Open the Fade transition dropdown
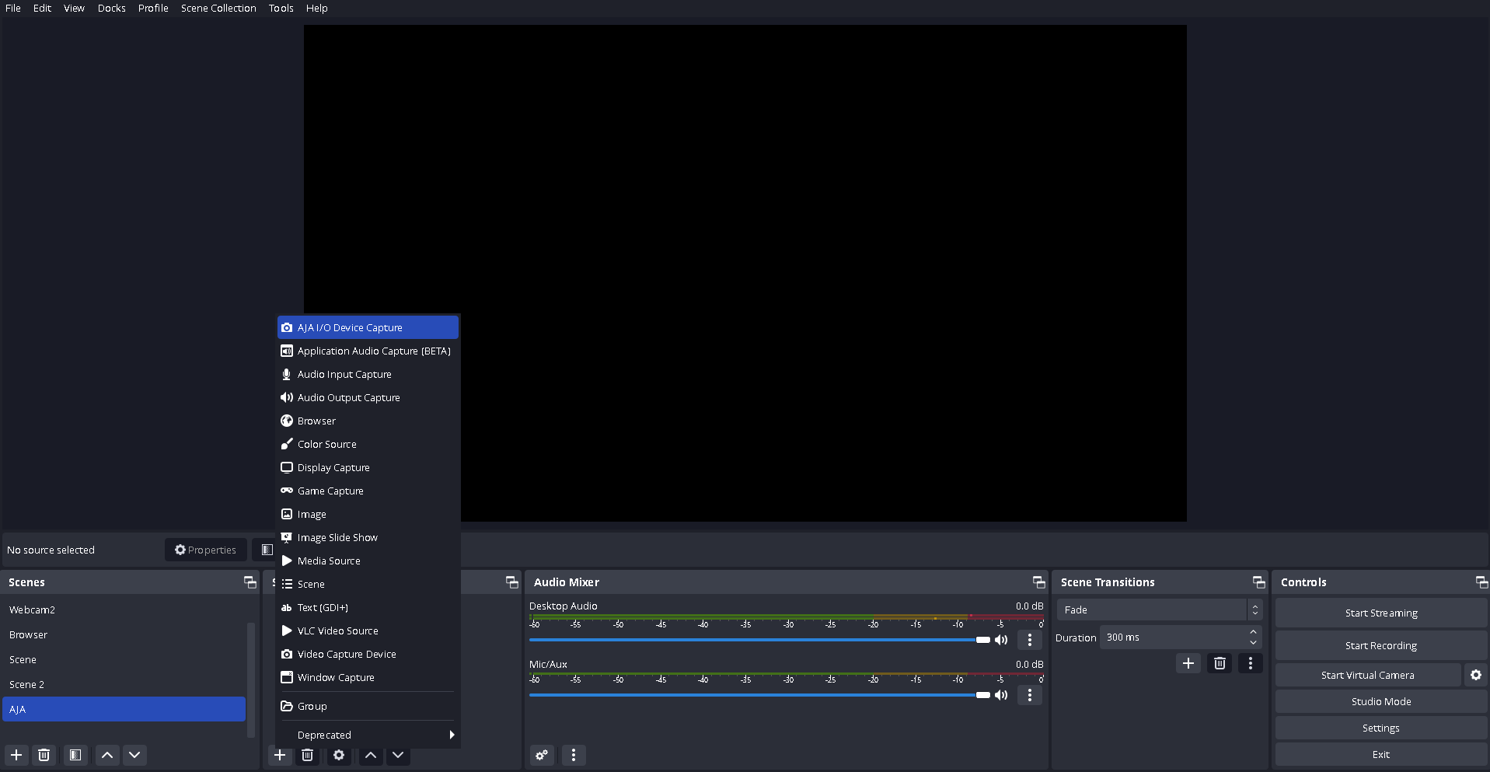The image size is (1490, 772). (1159, 610)
